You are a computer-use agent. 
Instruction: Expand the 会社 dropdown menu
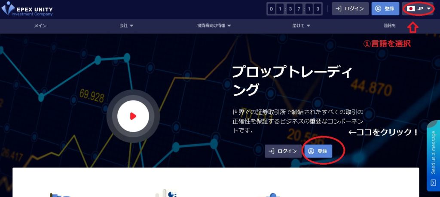pyautogui.click(x=126, y=25)
